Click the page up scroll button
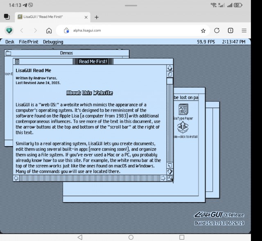Viewport: 262px width, 241px height. (170, 74)
